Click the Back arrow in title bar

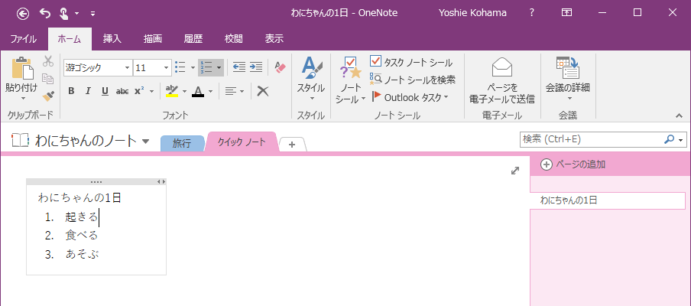[23, 13]
